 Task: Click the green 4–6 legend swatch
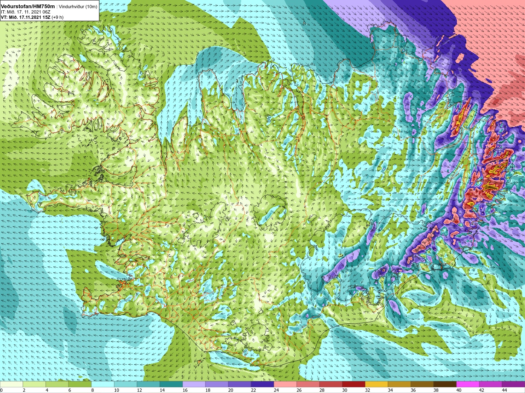57,384
